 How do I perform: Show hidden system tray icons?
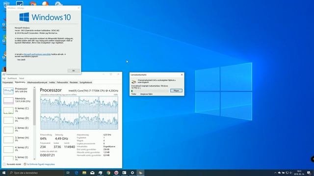275,173
